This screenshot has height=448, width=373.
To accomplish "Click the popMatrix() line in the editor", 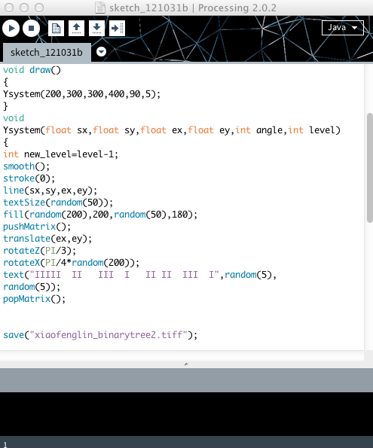I will coord(35,299).
